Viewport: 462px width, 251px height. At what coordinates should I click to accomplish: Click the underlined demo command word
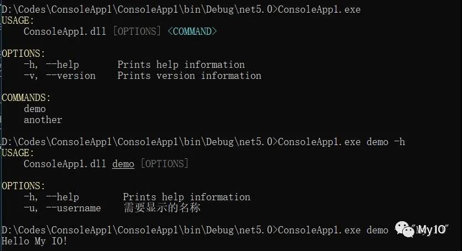(123, 164)
